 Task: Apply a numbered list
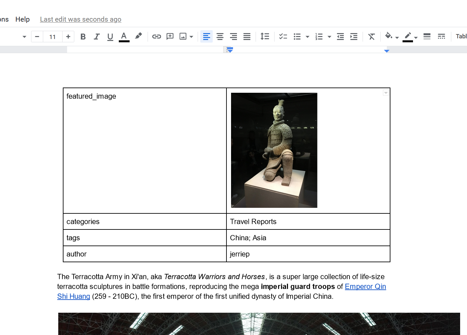pyautogui.click(x=319, y=36)
